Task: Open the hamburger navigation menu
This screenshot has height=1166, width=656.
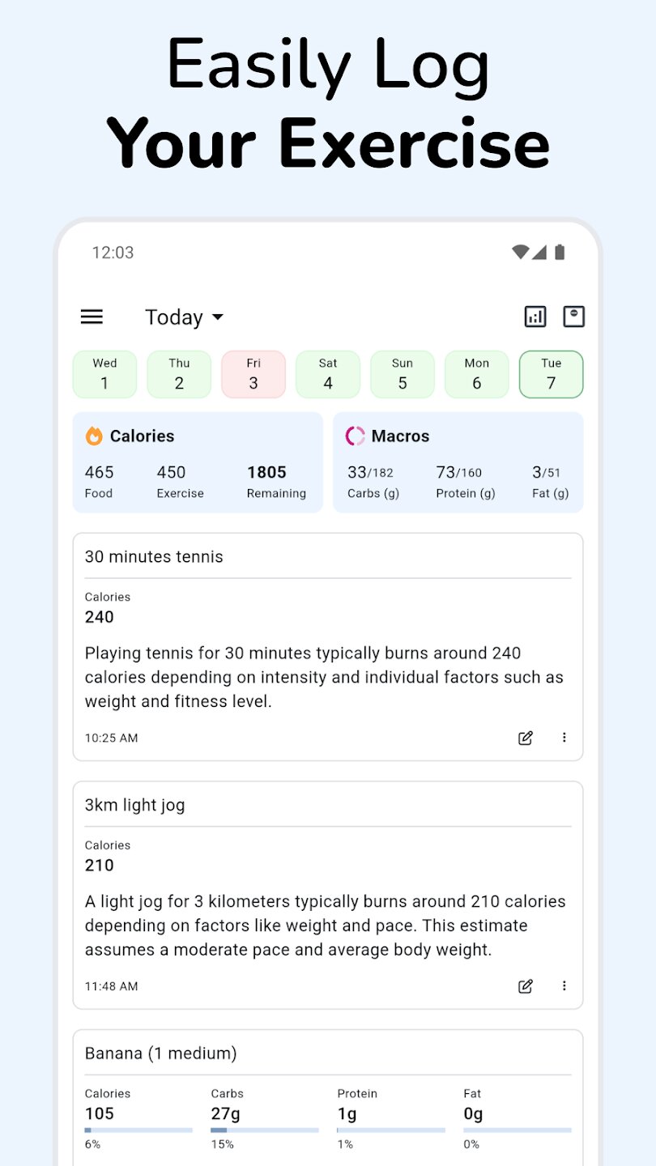Action: (92, 317)
